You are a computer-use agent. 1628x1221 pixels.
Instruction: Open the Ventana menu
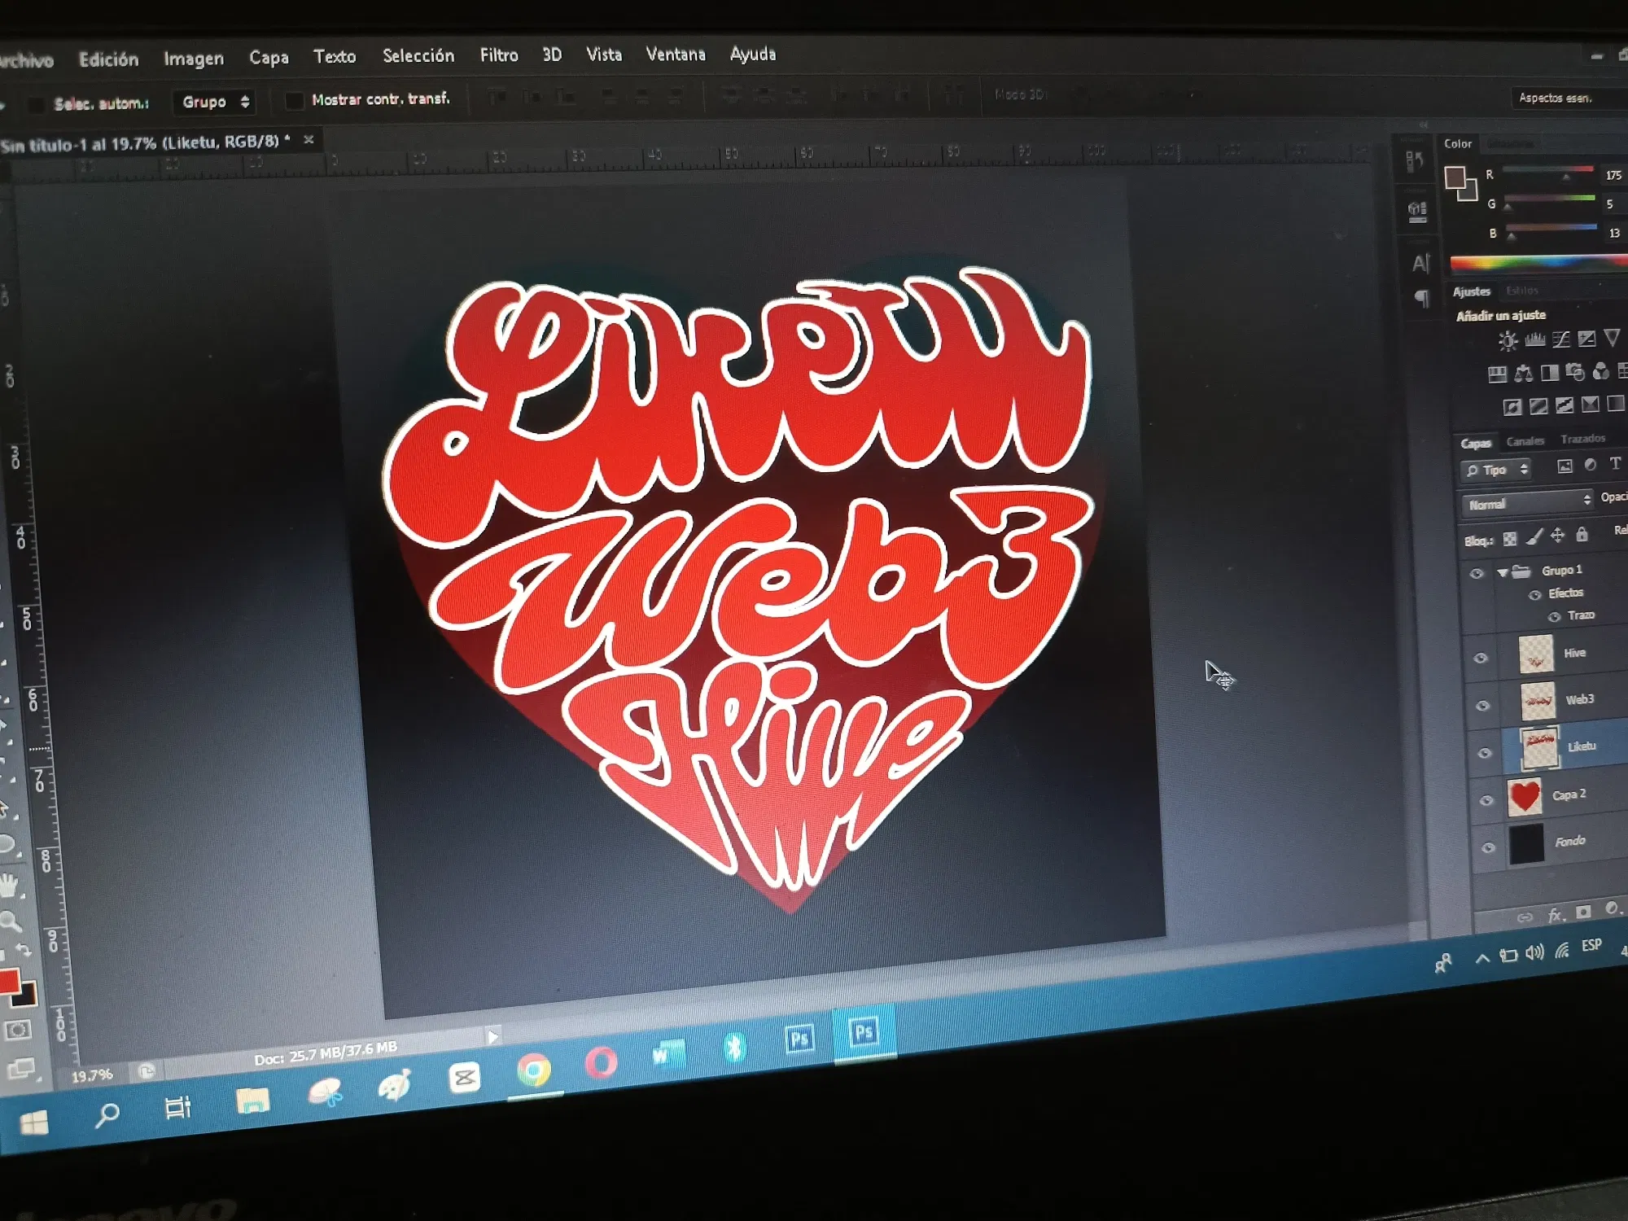pos(676,55)
